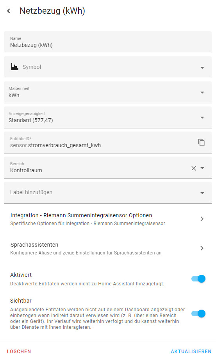
Task: Click the LÖSCHEN button
Action: click(x=19, y=351)
